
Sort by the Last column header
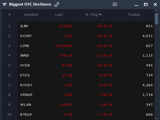pyautogui.click(x=59, y=15)
